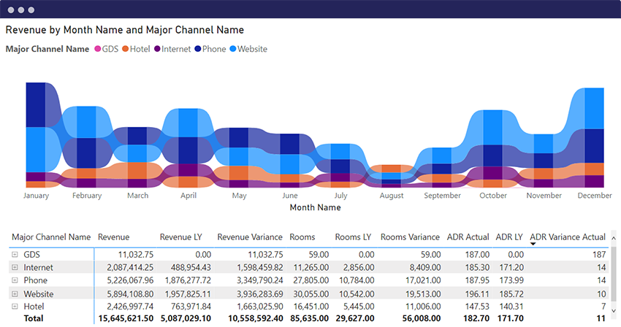Select the May axis label
This screenshot has width=621, height=327.
pyautogui.click(x=239, y=196)
